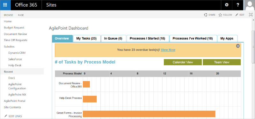Click Sites in the top bar
Screen dimensions: 255x119
[x=51, y=5]
